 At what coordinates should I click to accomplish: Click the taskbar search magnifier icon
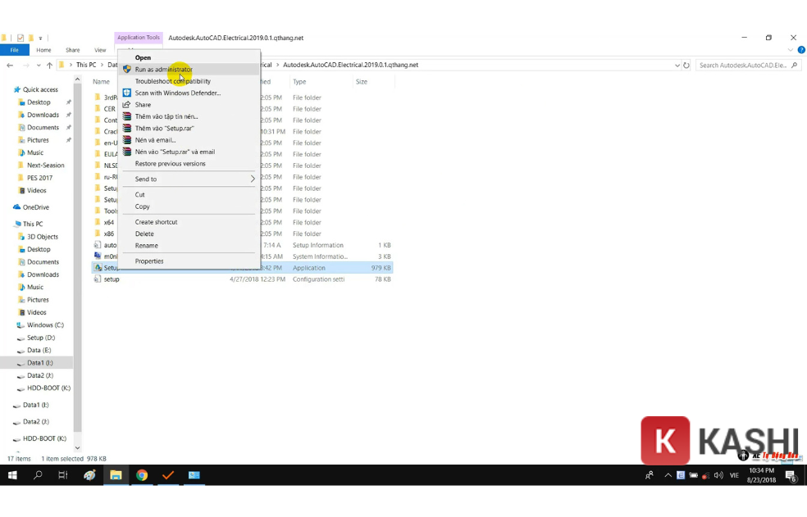38,475
